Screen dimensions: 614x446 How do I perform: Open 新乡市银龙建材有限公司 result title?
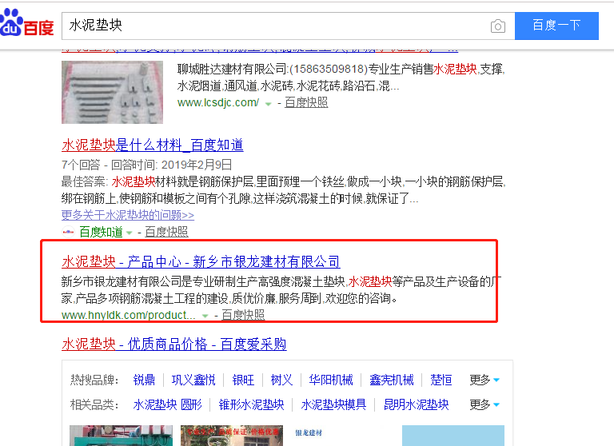click(x=201, y=261)
